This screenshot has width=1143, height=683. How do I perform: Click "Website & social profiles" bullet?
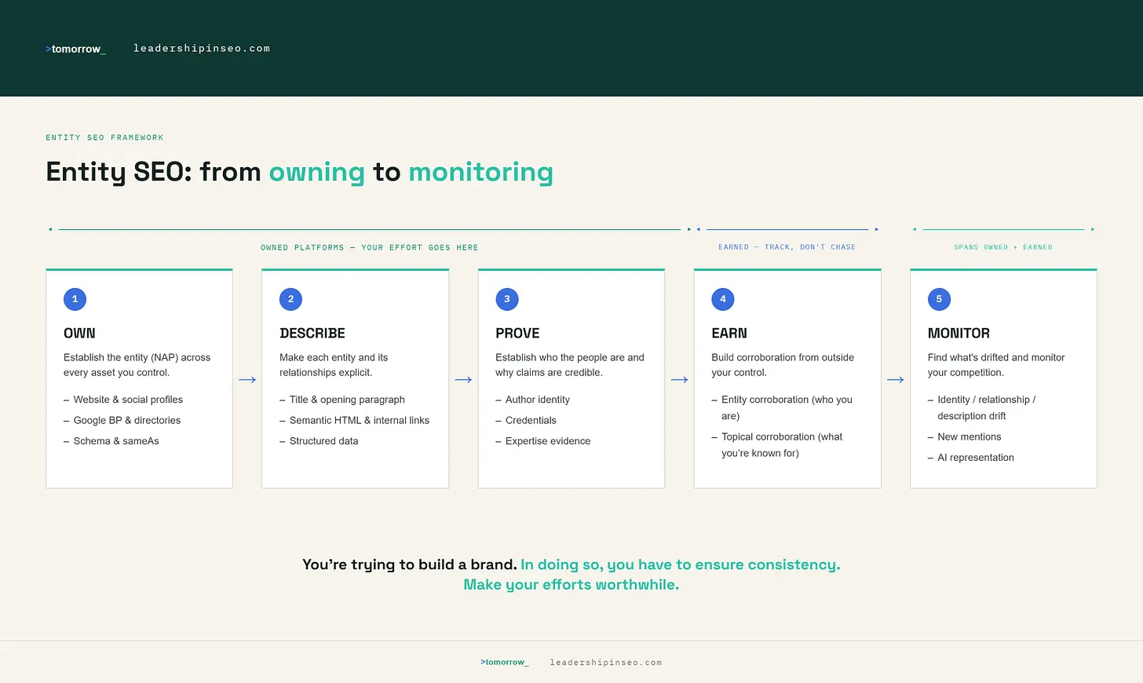click(128, 400)
